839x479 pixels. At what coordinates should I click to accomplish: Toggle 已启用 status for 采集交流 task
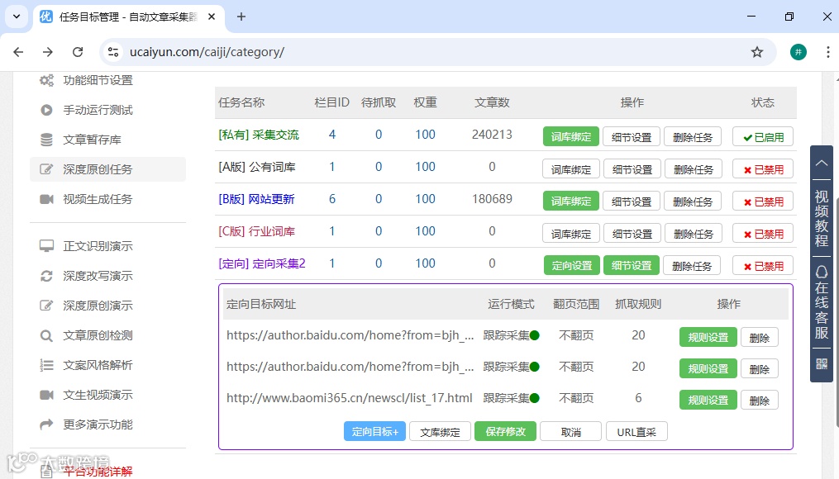coord(762,137)
